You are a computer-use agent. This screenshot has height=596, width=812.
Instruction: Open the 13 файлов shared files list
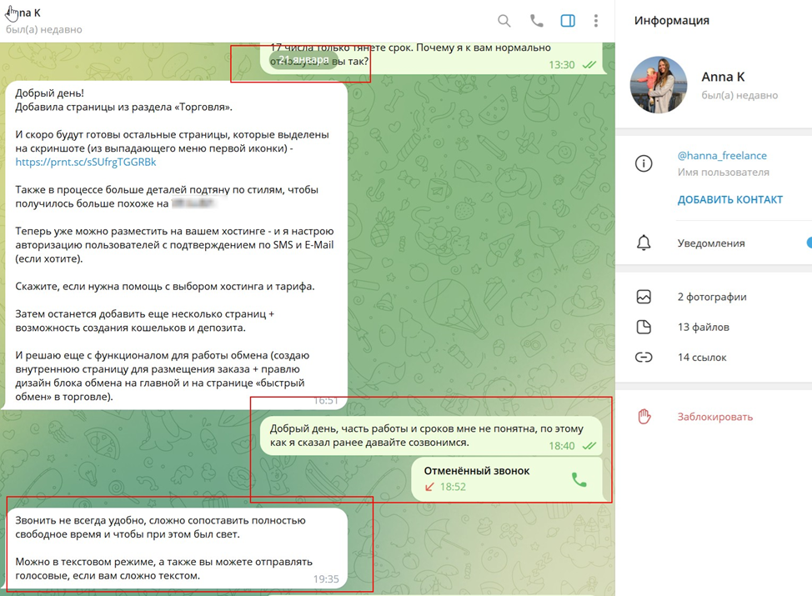click(x=703, y=327)
